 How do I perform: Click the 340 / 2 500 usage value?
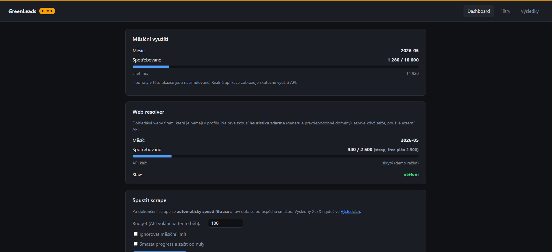(x=360, y=149)
